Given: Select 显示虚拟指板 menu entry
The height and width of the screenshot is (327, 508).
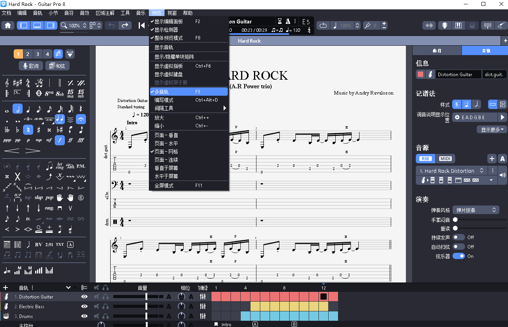Looking at the screenshot, I should pos(189,66).
